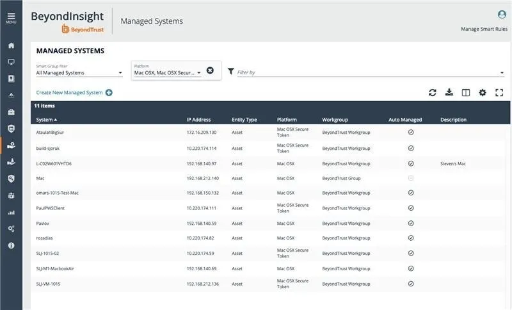512x310 pixels.
Task: Open the hamburger MENU button
Action: pos(11,19)
